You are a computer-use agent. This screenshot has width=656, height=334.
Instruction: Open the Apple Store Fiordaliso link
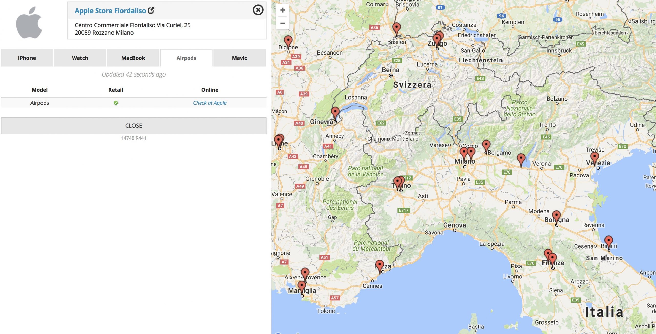110,10
